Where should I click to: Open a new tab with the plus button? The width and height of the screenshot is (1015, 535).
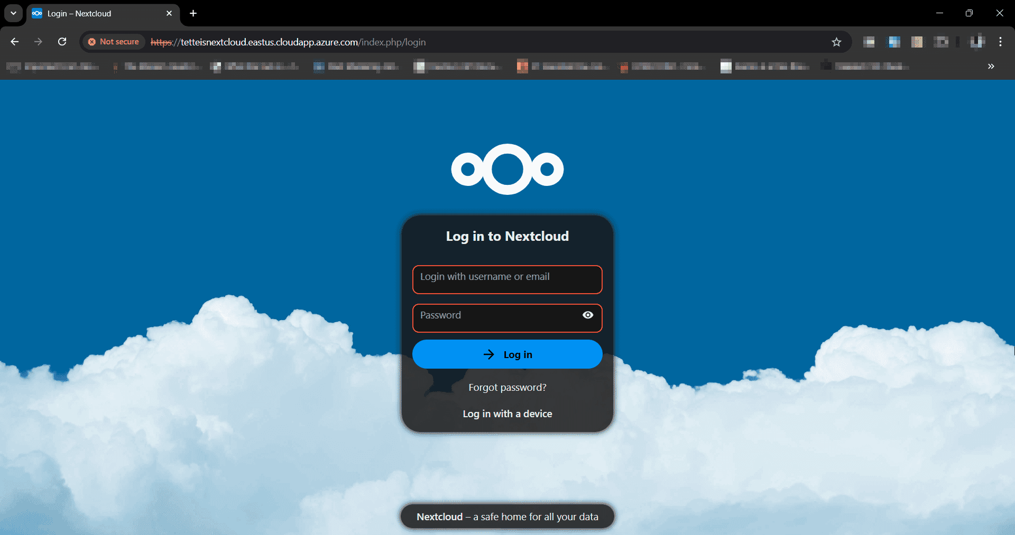(x=193, y=13)
